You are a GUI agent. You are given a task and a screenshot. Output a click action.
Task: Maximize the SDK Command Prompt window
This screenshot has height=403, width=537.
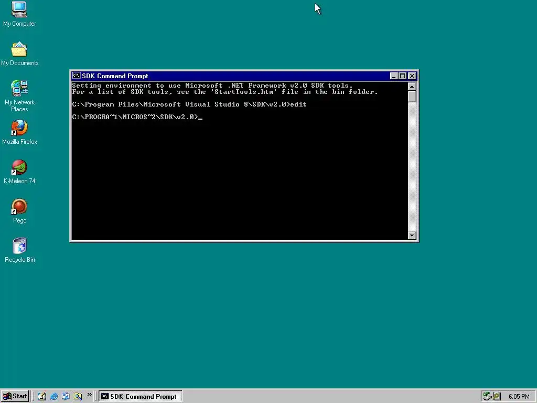point(402,76)
